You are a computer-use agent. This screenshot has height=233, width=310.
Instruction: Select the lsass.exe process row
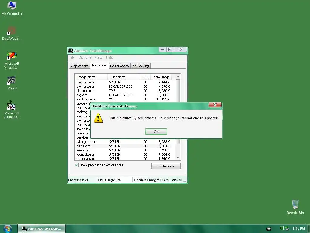(x=83, y=133)
